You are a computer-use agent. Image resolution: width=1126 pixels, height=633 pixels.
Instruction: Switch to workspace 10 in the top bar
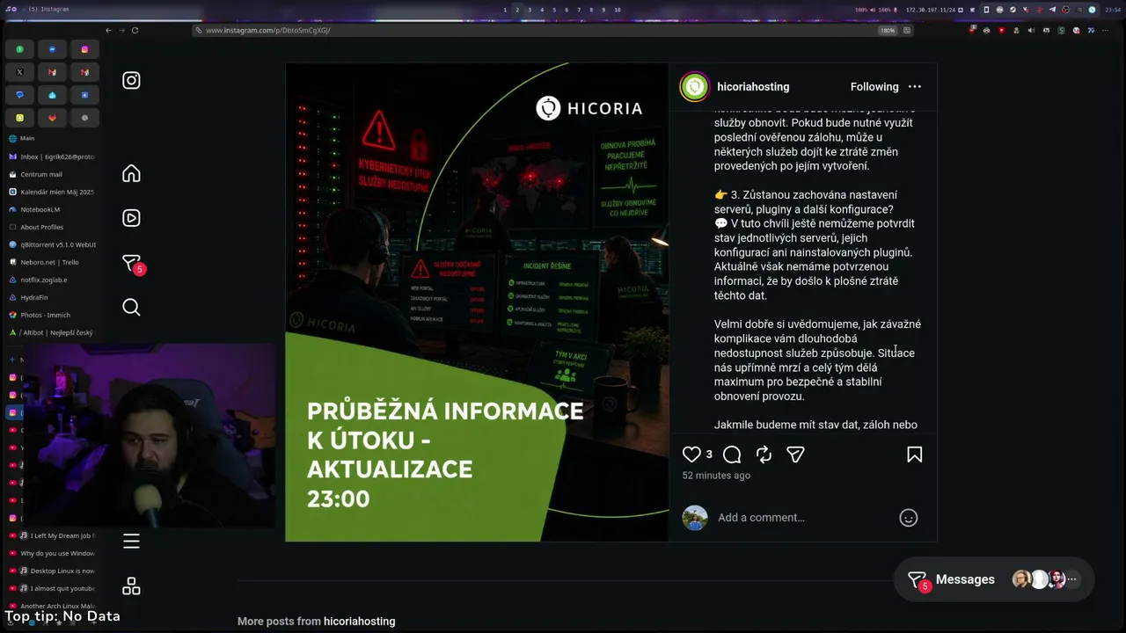click(x=618, y=10)
